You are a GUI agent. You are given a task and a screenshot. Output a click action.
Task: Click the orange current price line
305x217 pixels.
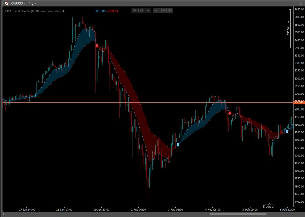click(152, 103)
